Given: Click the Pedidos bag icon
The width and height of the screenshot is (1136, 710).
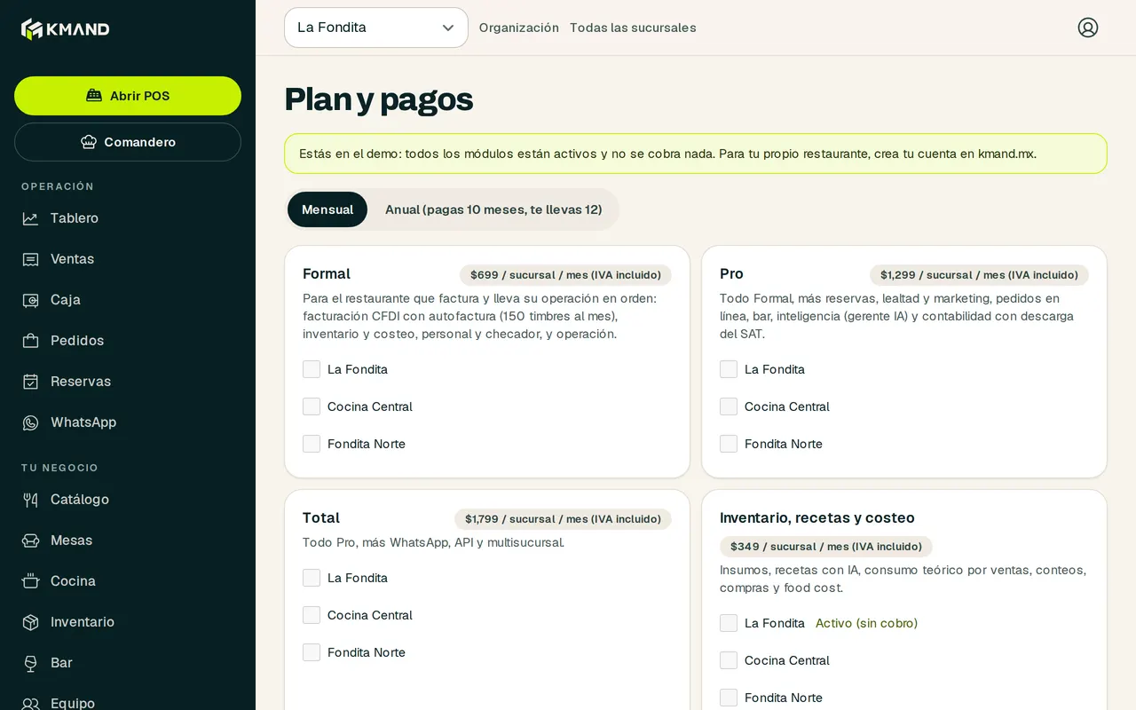Looking at the screenshot, I should pyautogui.click(x=30, y=341).
